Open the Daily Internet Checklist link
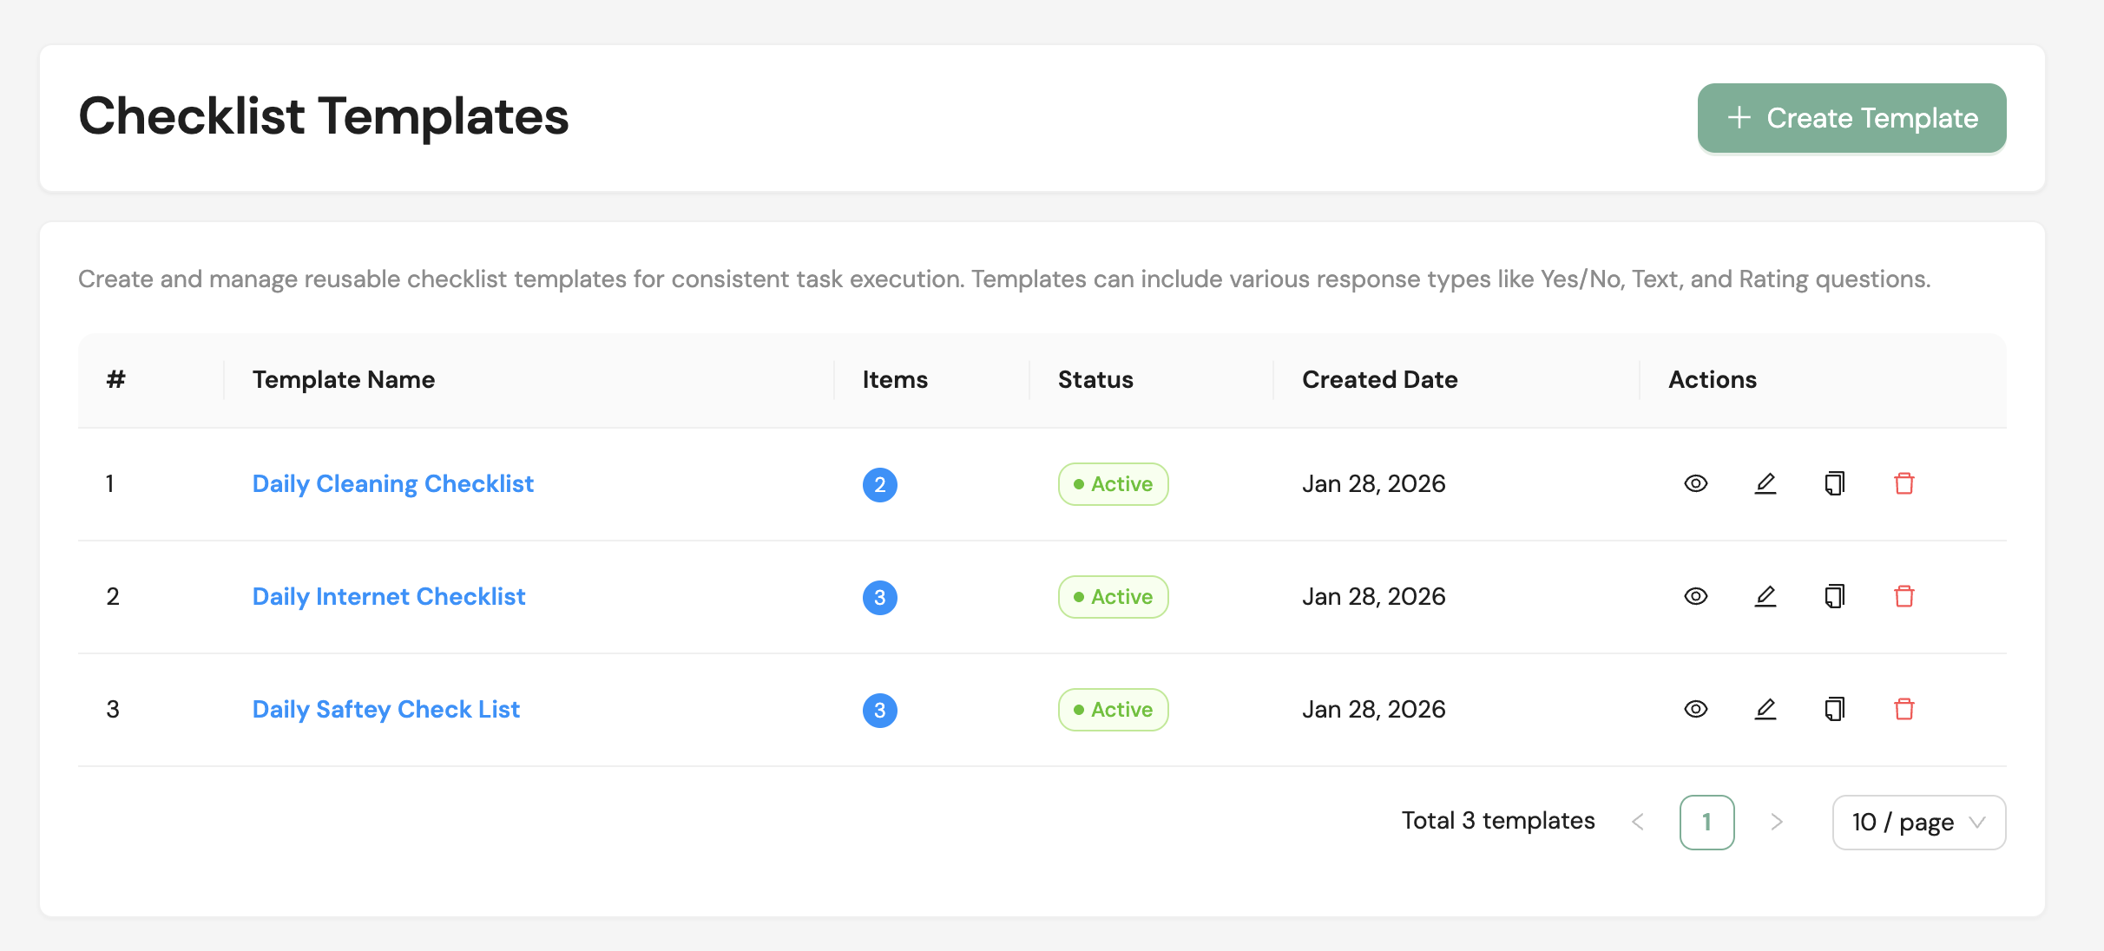The width and height of the screenshot is (2104, 951). [x=388, y=596]
